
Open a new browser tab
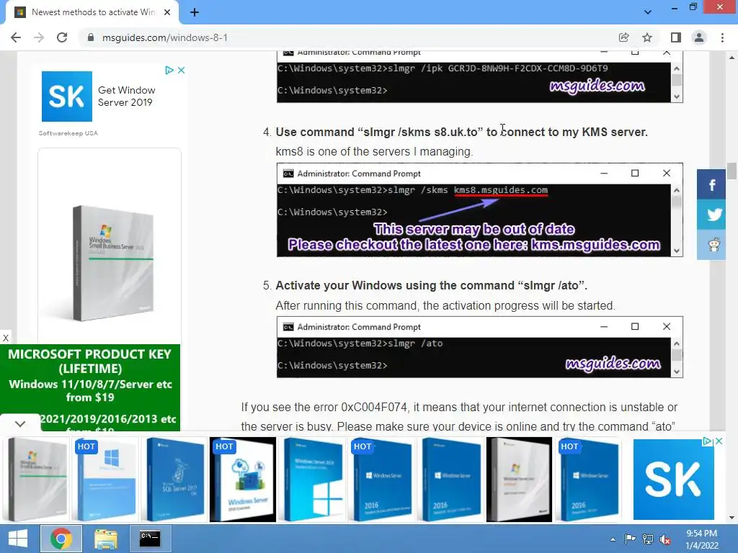click(195, 12)
